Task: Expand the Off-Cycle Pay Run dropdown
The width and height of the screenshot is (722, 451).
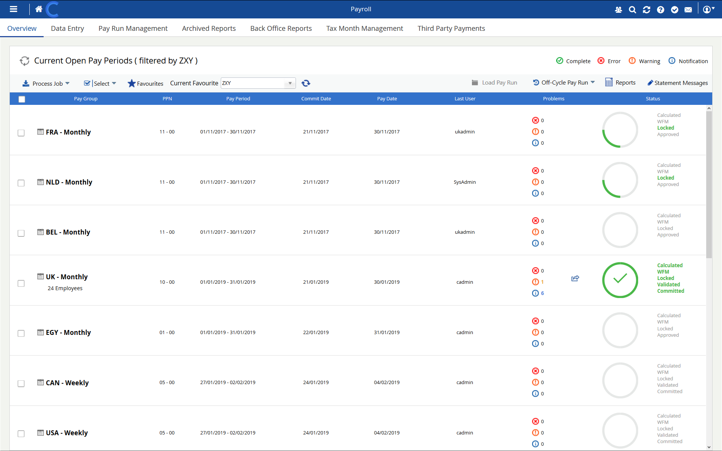Action: [x=564, y=83]
